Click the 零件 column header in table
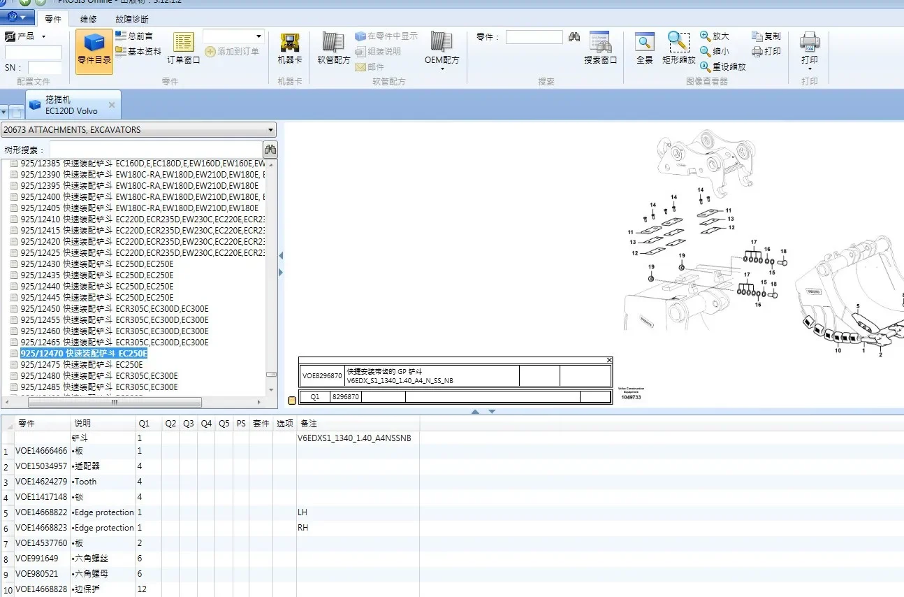 [x=42, y=423]
